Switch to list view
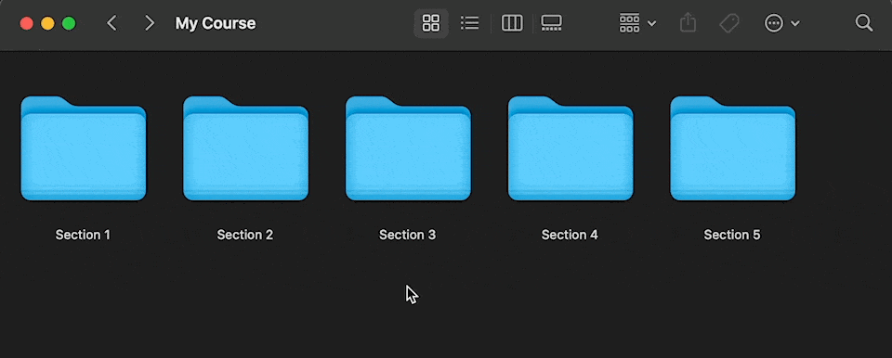This screenshot has height=358, width=892. 469,23
